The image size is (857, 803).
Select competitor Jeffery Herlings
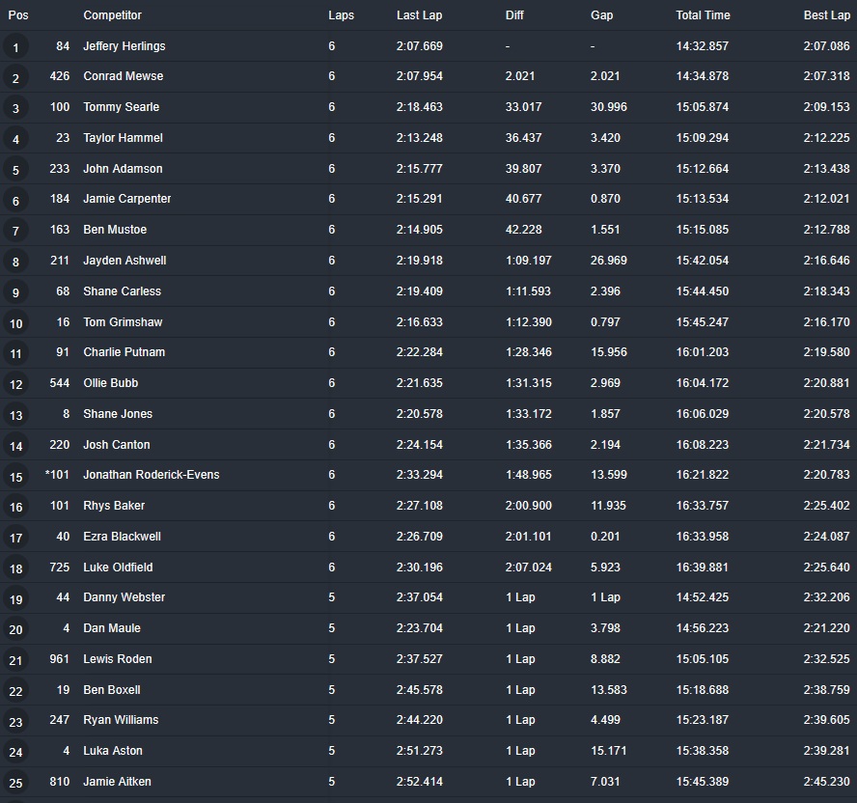124,46
